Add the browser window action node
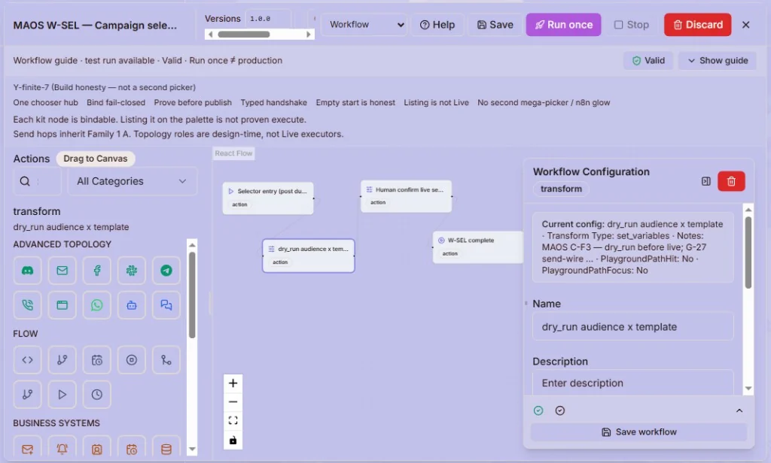Screen dimensions: 771x463 coord(62,305)
